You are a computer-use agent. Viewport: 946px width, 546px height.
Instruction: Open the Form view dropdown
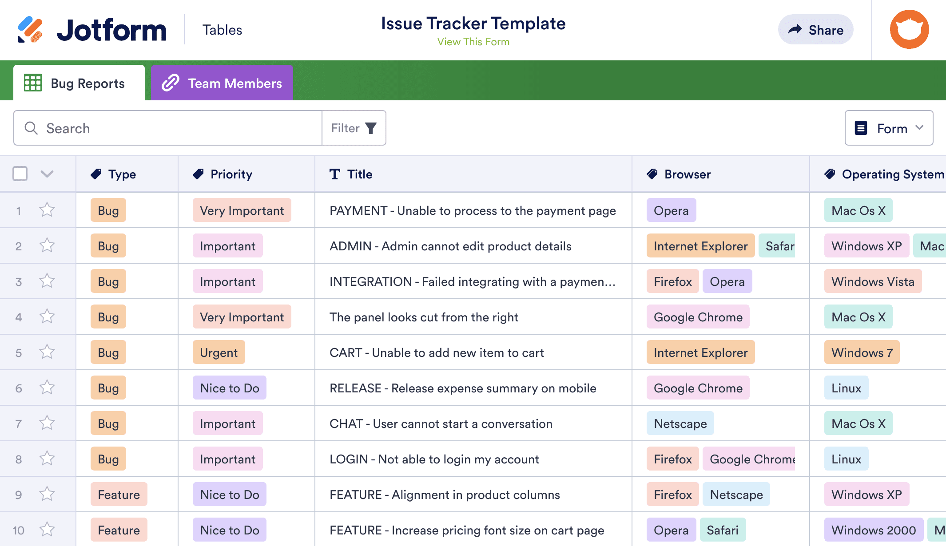pyautogui.click(x=889, y=128)
